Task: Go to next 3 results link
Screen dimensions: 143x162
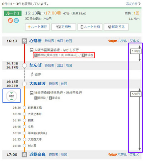Action: 133,4
